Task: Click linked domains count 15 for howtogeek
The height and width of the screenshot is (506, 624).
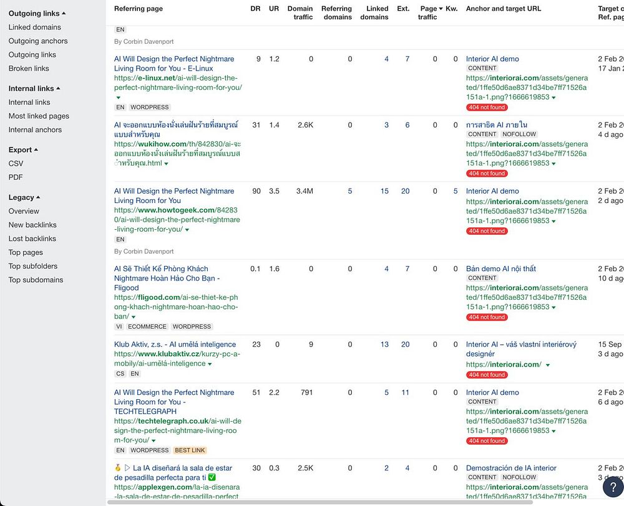Action: (x=384, y=191)
